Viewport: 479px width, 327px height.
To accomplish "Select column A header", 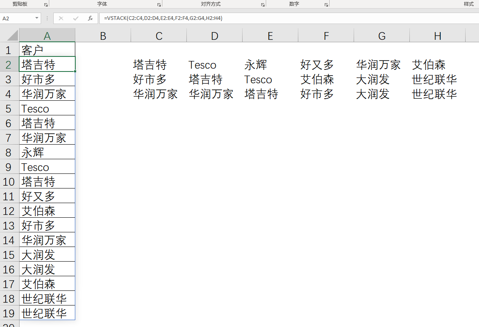I will 47,35.
